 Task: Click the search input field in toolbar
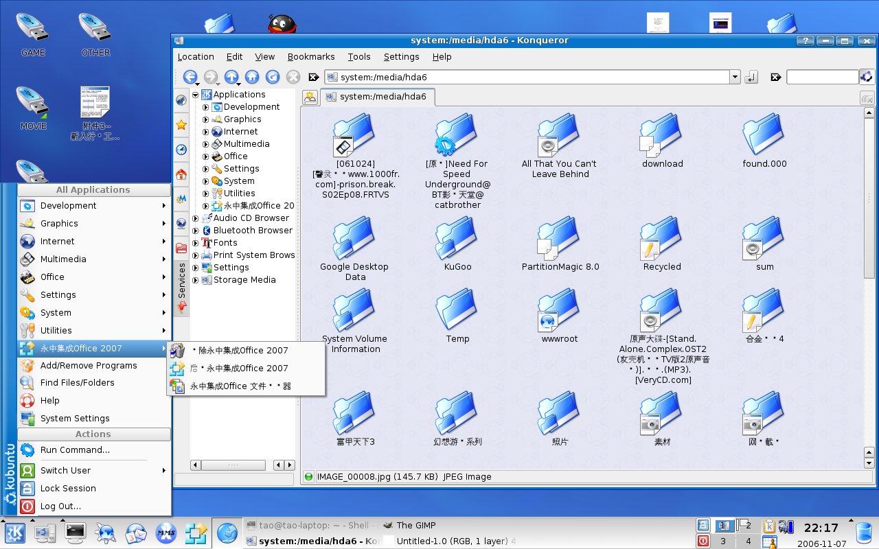822,77
